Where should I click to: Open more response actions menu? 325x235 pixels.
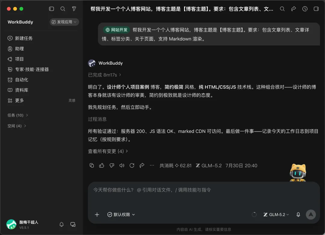click(x=152, y=166)
